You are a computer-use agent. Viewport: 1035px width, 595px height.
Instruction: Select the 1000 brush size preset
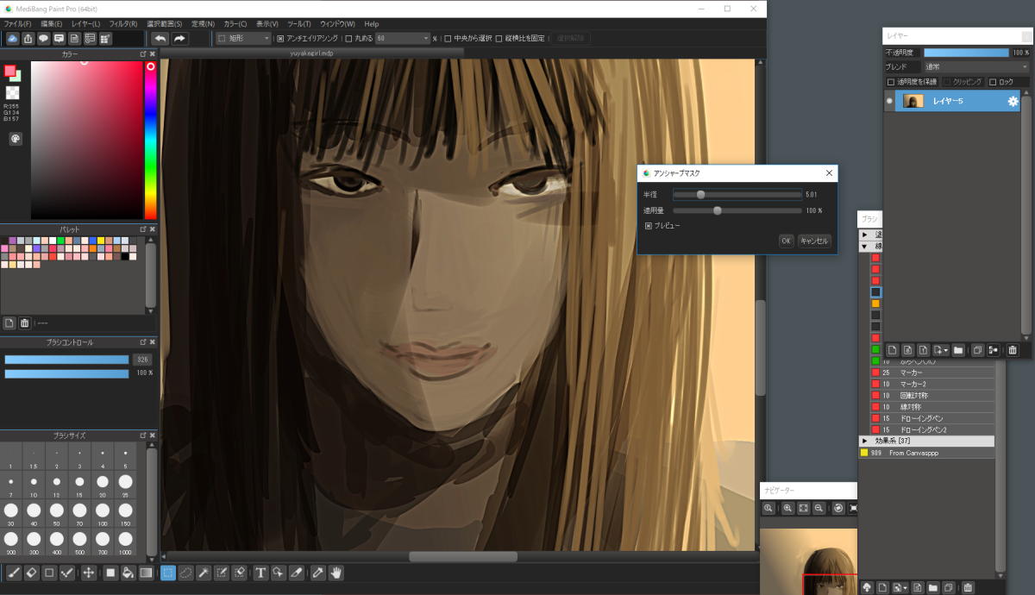pos(126,542)
